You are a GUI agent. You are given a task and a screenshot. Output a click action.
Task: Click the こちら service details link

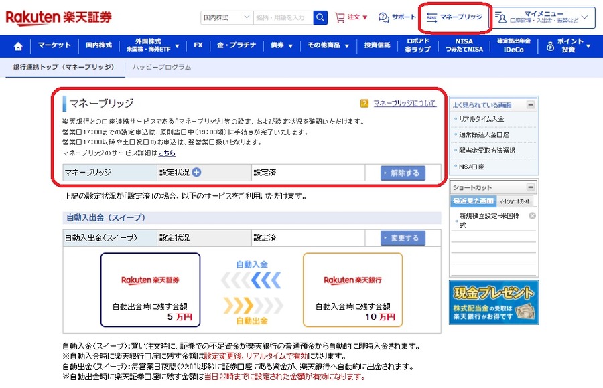click(167, 153)
